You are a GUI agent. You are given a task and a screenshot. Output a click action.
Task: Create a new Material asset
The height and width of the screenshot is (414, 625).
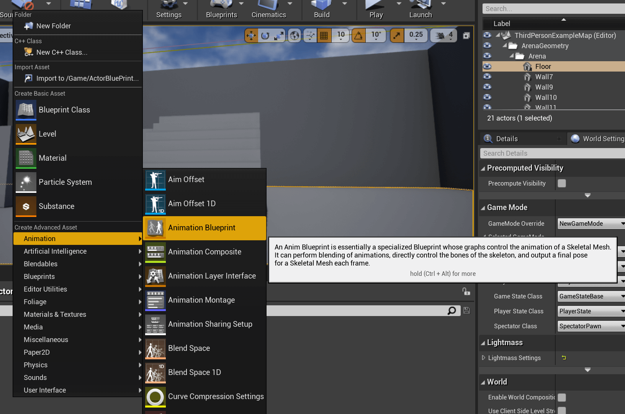[x=78, y=158]
